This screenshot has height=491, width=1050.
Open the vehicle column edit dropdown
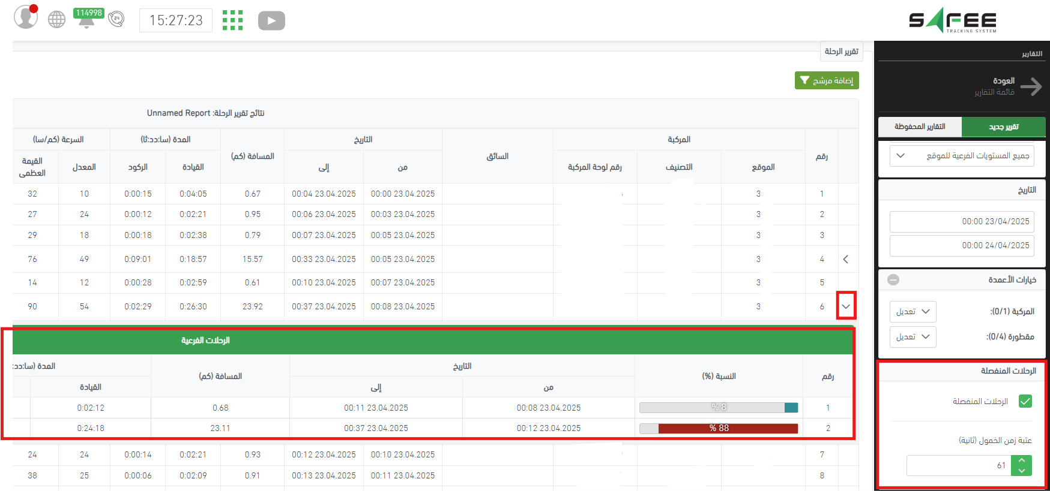(x=913, y=312)
